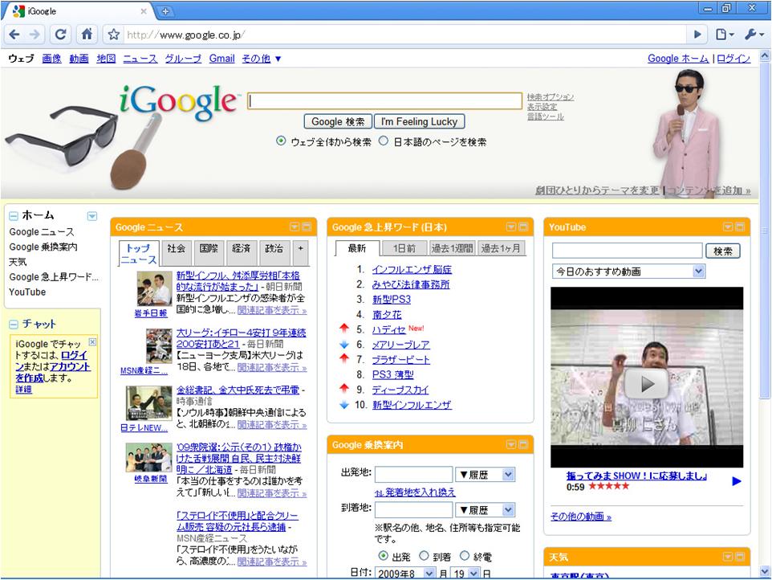The height and width of the screenshot is (580, 772).
Task: Select 日本語のページを検索 radio button
Action: click(x=384, y=141)
